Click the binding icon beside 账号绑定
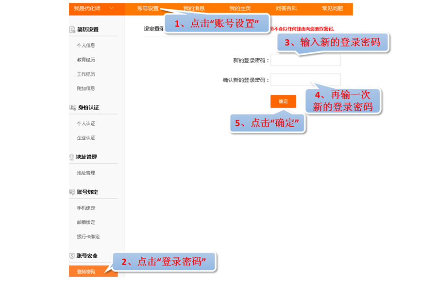The height and width of the screenshot is (283, 437). click(x=72, y=192)
